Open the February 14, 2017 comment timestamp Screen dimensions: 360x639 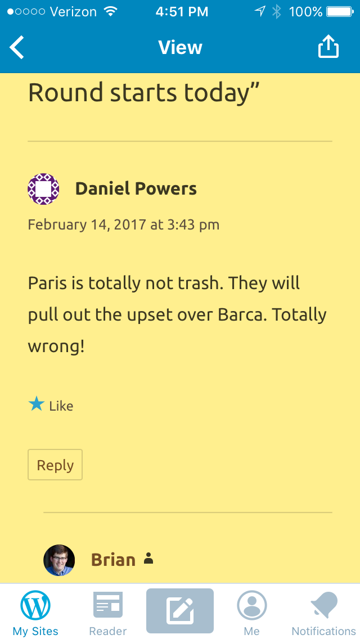coord(124,224)
